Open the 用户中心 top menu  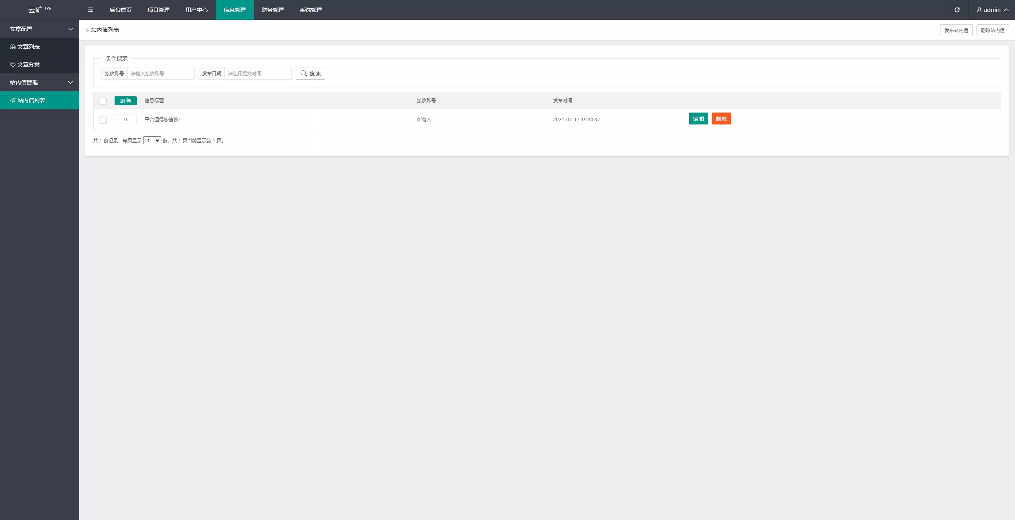[196, 10]
